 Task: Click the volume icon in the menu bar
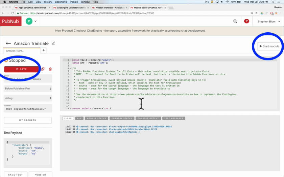pyautogui.click(x=222, y=2)
